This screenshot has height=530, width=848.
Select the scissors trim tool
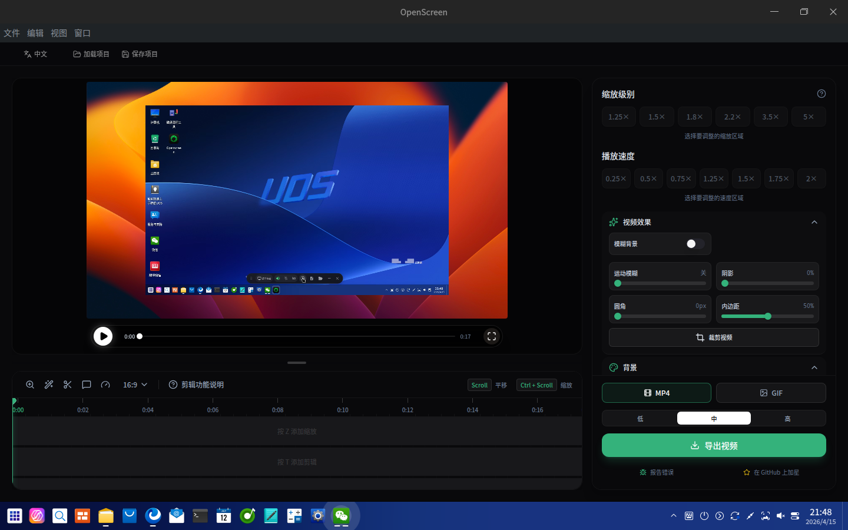click(x=68, y=385)
